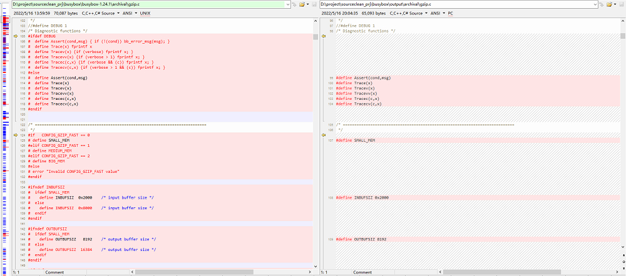This screenshot has height=276, width=626.
Task: Open the left pane folder browse icon
Action: click(301, 4)
